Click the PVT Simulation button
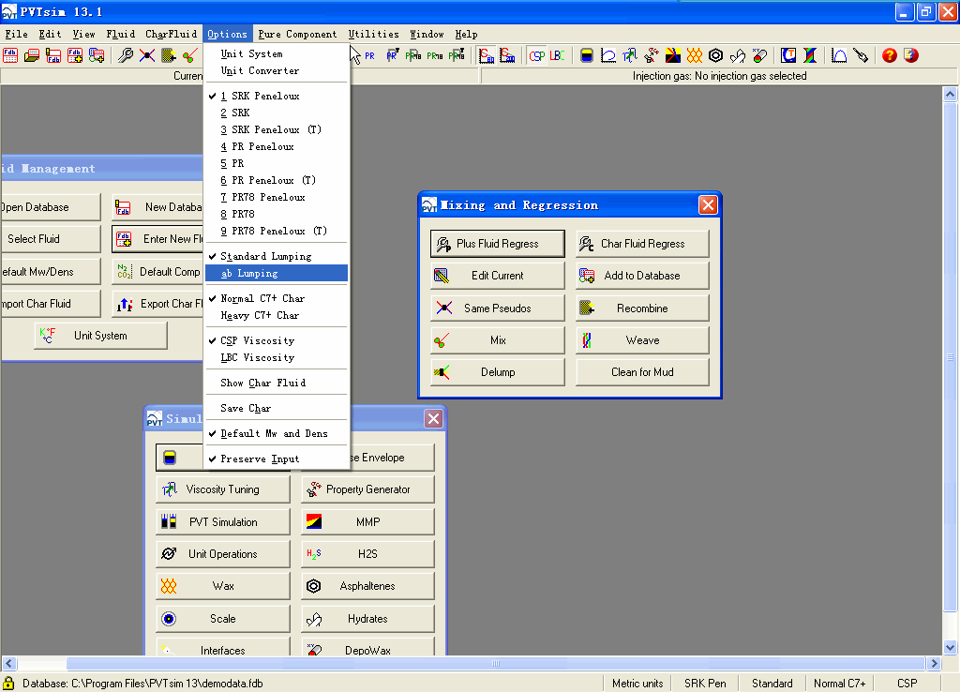This screenshot has width=960, height=692. click(223, 522)
